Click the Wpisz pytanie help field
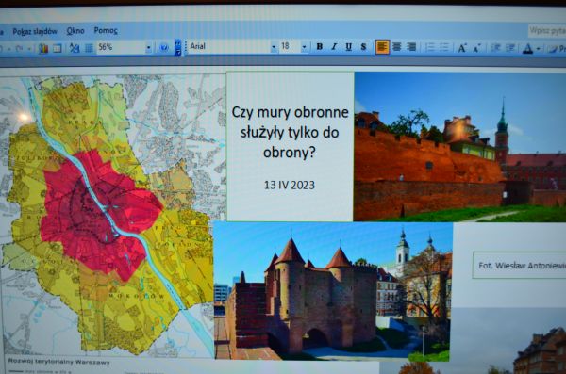Viewport: 566px width, 374px height. 547,31
